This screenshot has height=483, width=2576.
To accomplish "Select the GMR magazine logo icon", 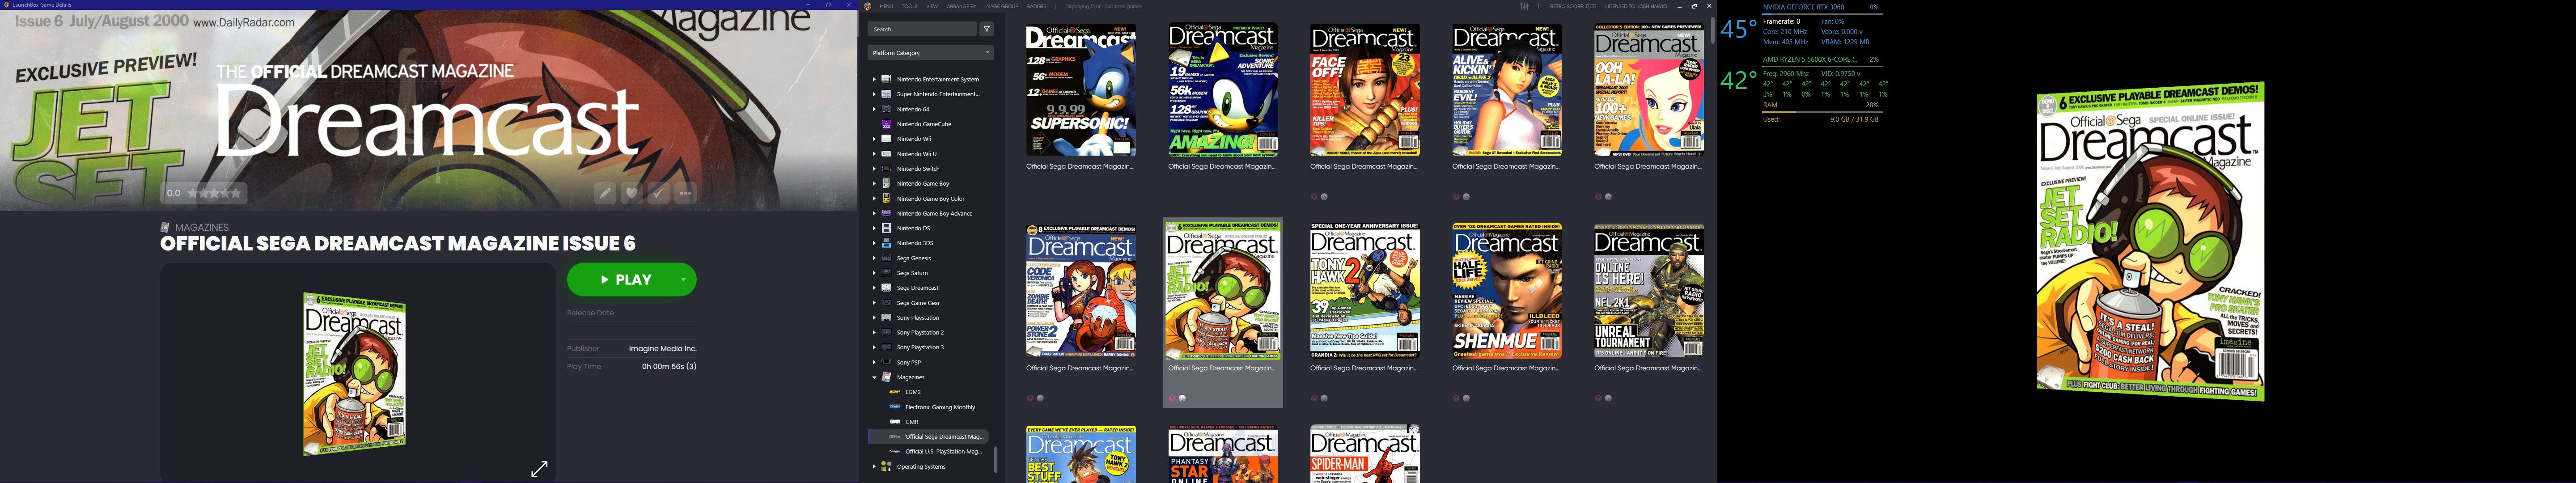I will coord(894,422).
